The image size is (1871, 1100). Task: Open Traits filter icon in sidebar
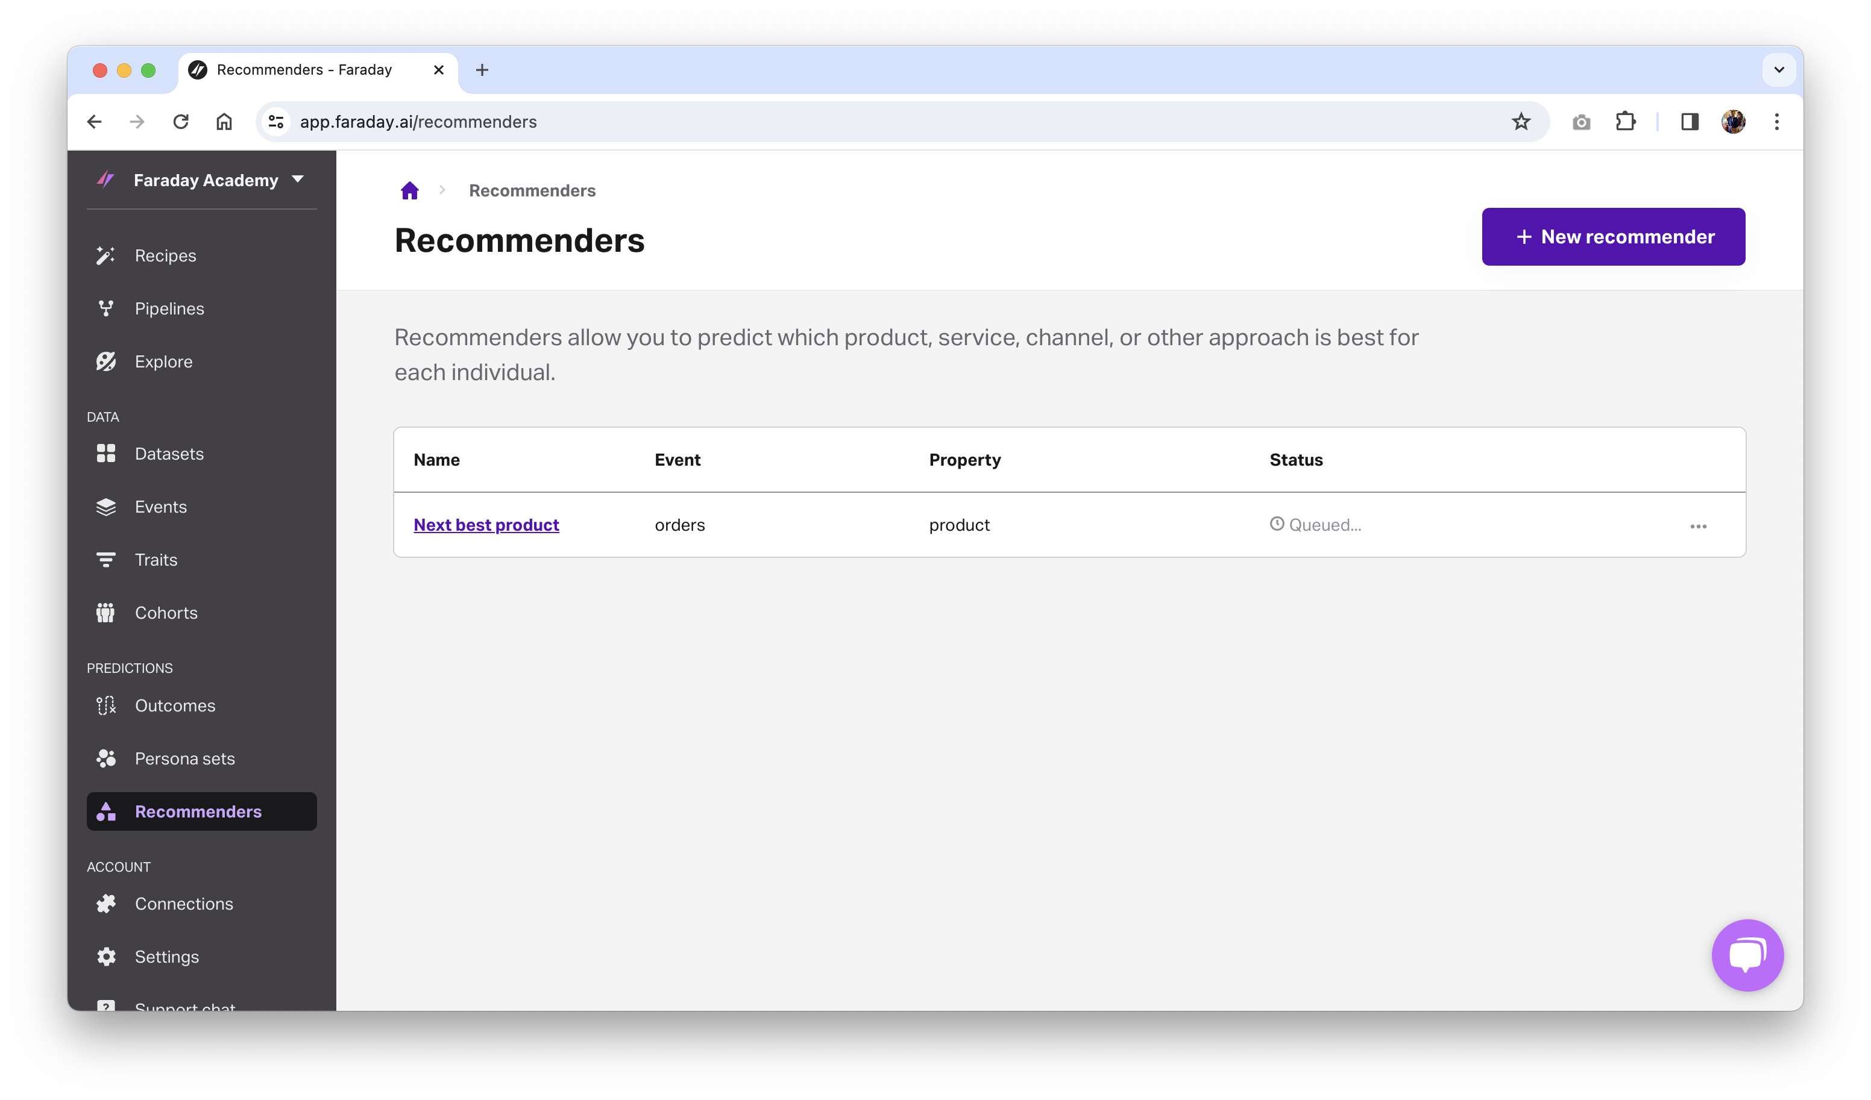coord(105,560)
